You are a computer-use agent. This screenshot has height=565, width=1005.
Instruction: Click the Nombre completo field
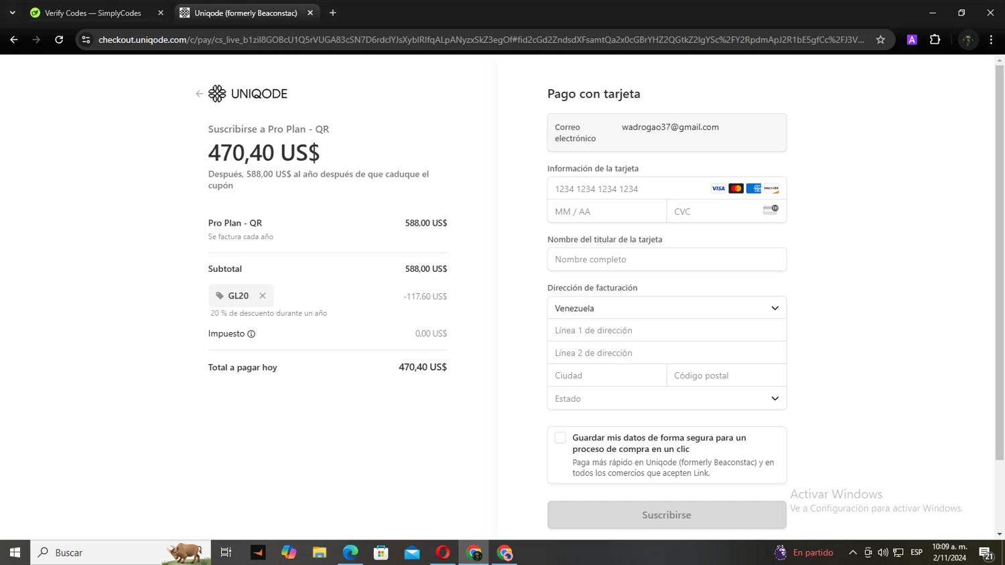[x=667, y=260]
